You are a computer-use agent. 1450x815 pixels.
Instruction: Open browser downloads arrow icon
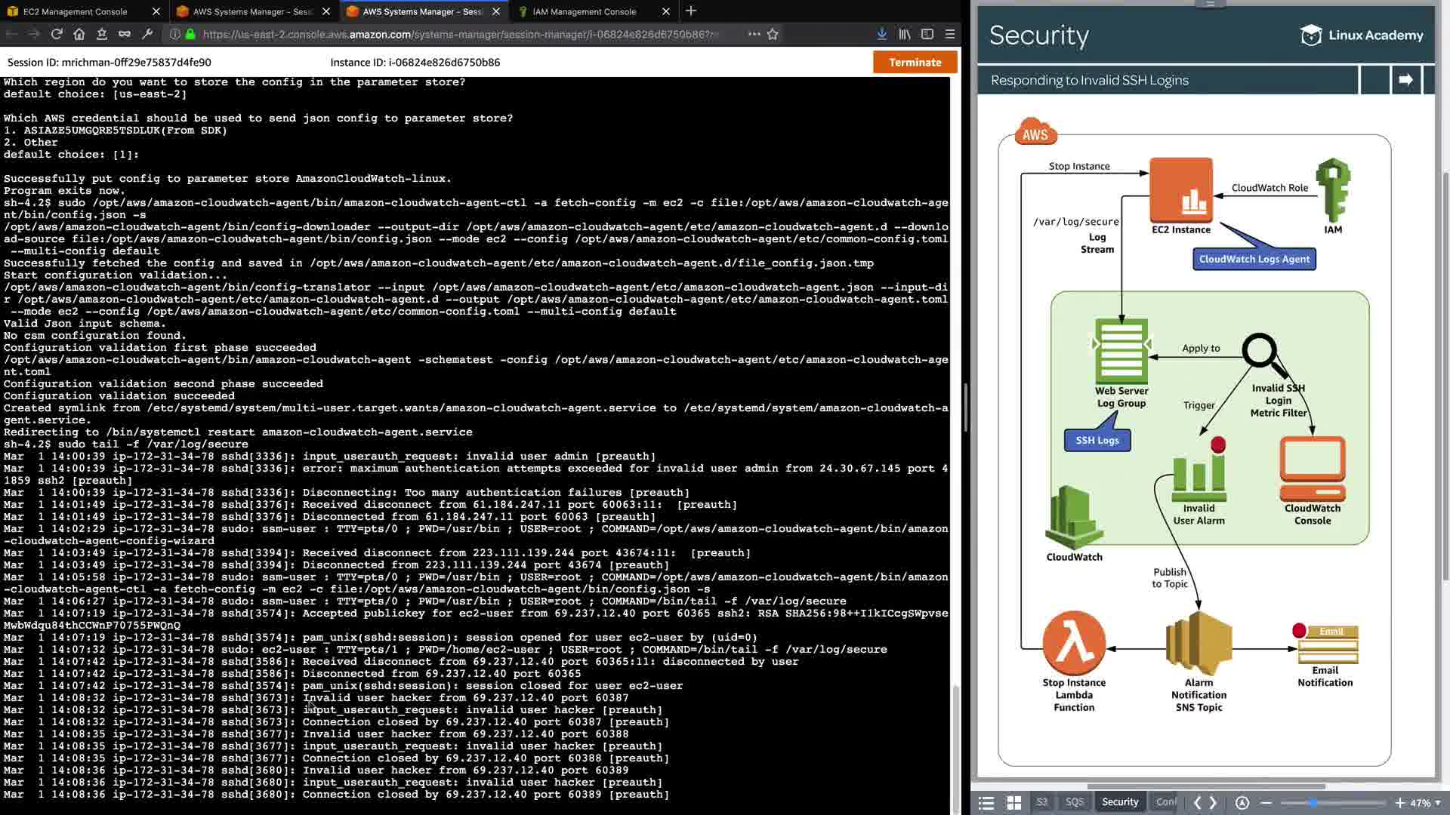pyautogui.click(x=881, y=34)
